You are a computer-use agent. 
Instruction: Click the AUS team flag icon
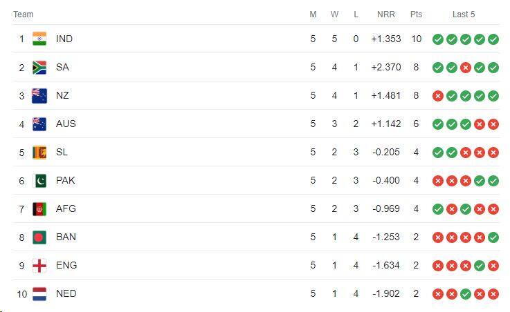click(39, 124)
